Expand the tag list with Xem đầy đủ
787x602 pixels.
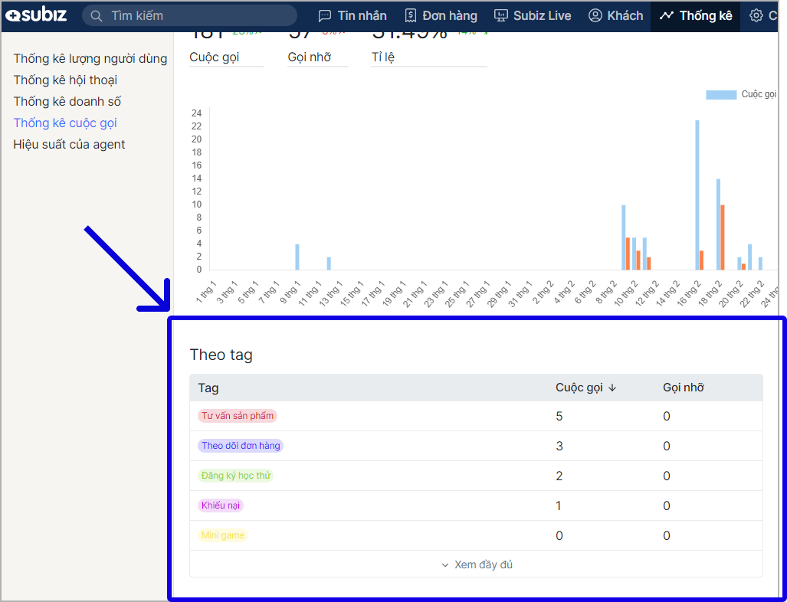(x=476, y=565)
